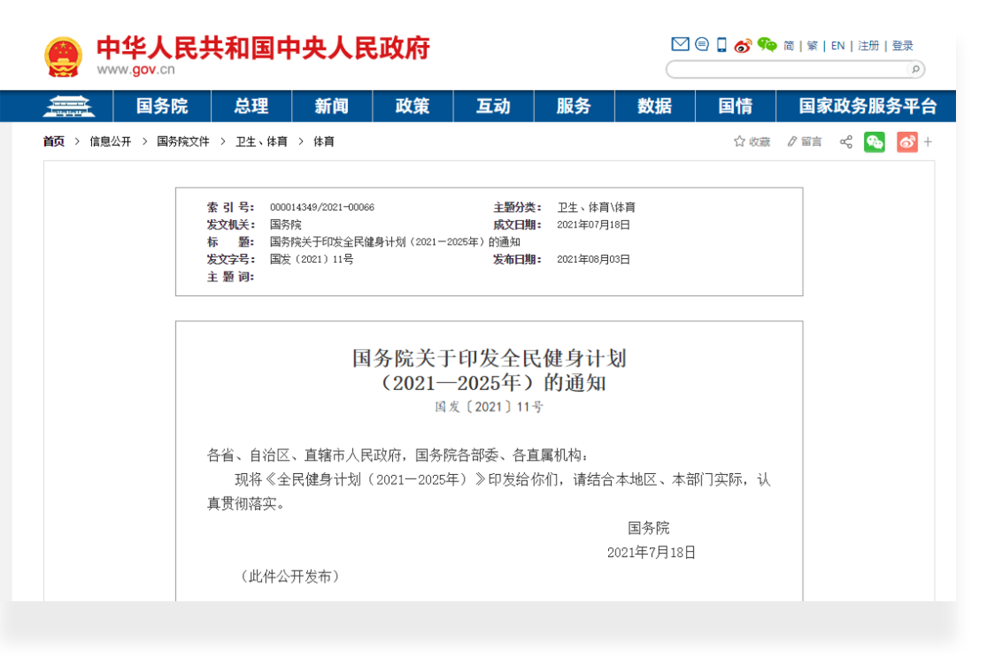Click 主题分类 value 卫生、体育\体育
The width and height of the screenshot is (998, 654).
(596, 207)
